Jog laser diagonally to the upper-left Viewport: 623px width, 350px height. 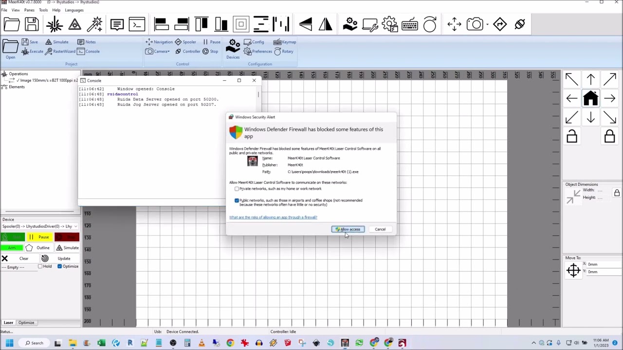[x=572, y=79]
